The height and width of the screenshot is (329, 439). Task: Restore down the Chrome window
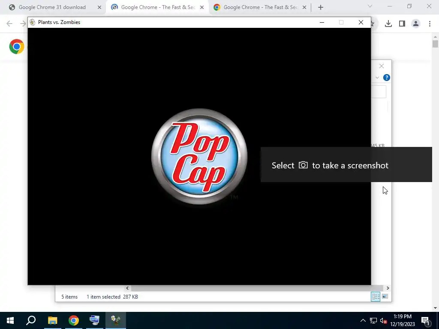pos(409,6)
